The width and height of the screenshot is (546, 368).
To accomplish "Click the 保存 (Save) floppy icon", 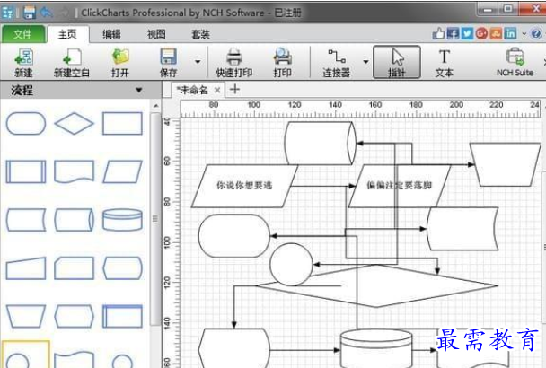I will click(169, 62).
